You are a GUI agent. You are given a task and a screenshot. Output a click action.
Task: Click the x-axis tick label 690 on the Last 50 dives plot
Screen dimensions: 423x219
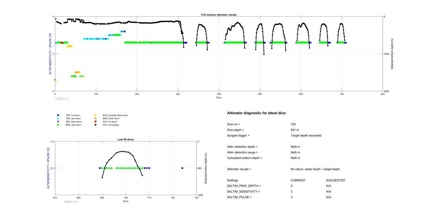tap(102, 198)
